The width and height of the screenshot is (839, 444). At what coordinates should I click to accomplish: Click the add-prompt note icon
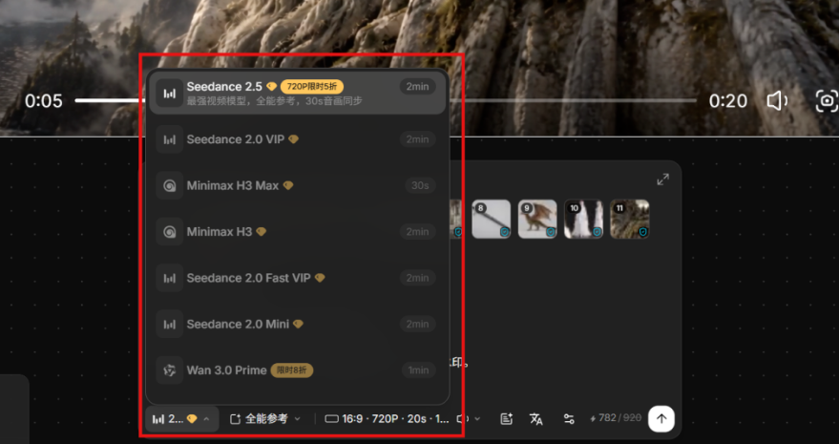pos(506,419)
